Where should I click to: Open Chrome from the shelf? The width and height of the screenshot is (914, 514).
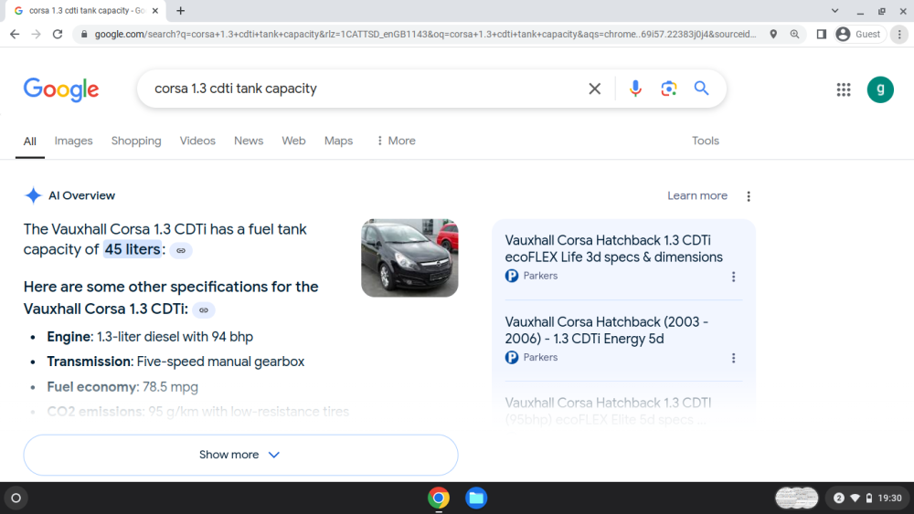point(439,498)
